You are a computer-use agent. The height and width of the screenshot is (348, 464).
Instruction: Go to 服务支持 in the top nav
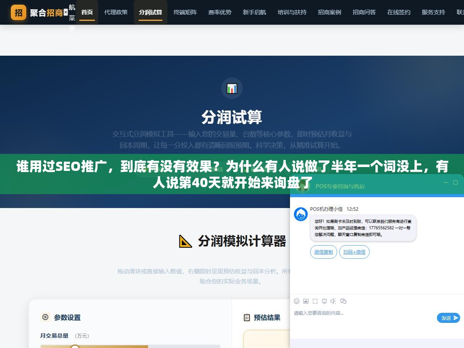click(x=433, y=12)
